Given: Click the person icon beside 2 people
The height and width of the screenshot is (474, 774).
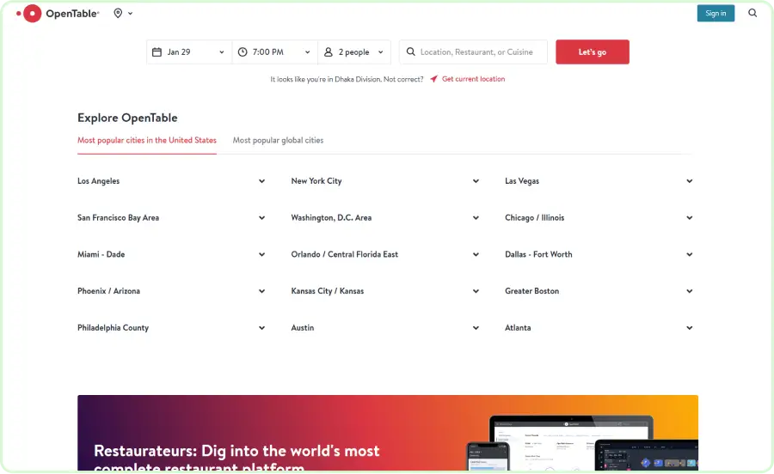Looking at the screenshot, I should pos(329,52).
